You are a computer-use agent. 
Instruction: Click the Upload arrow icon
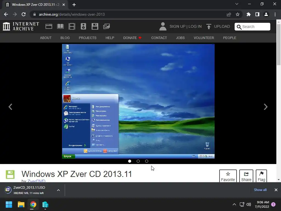coord(209,26)
